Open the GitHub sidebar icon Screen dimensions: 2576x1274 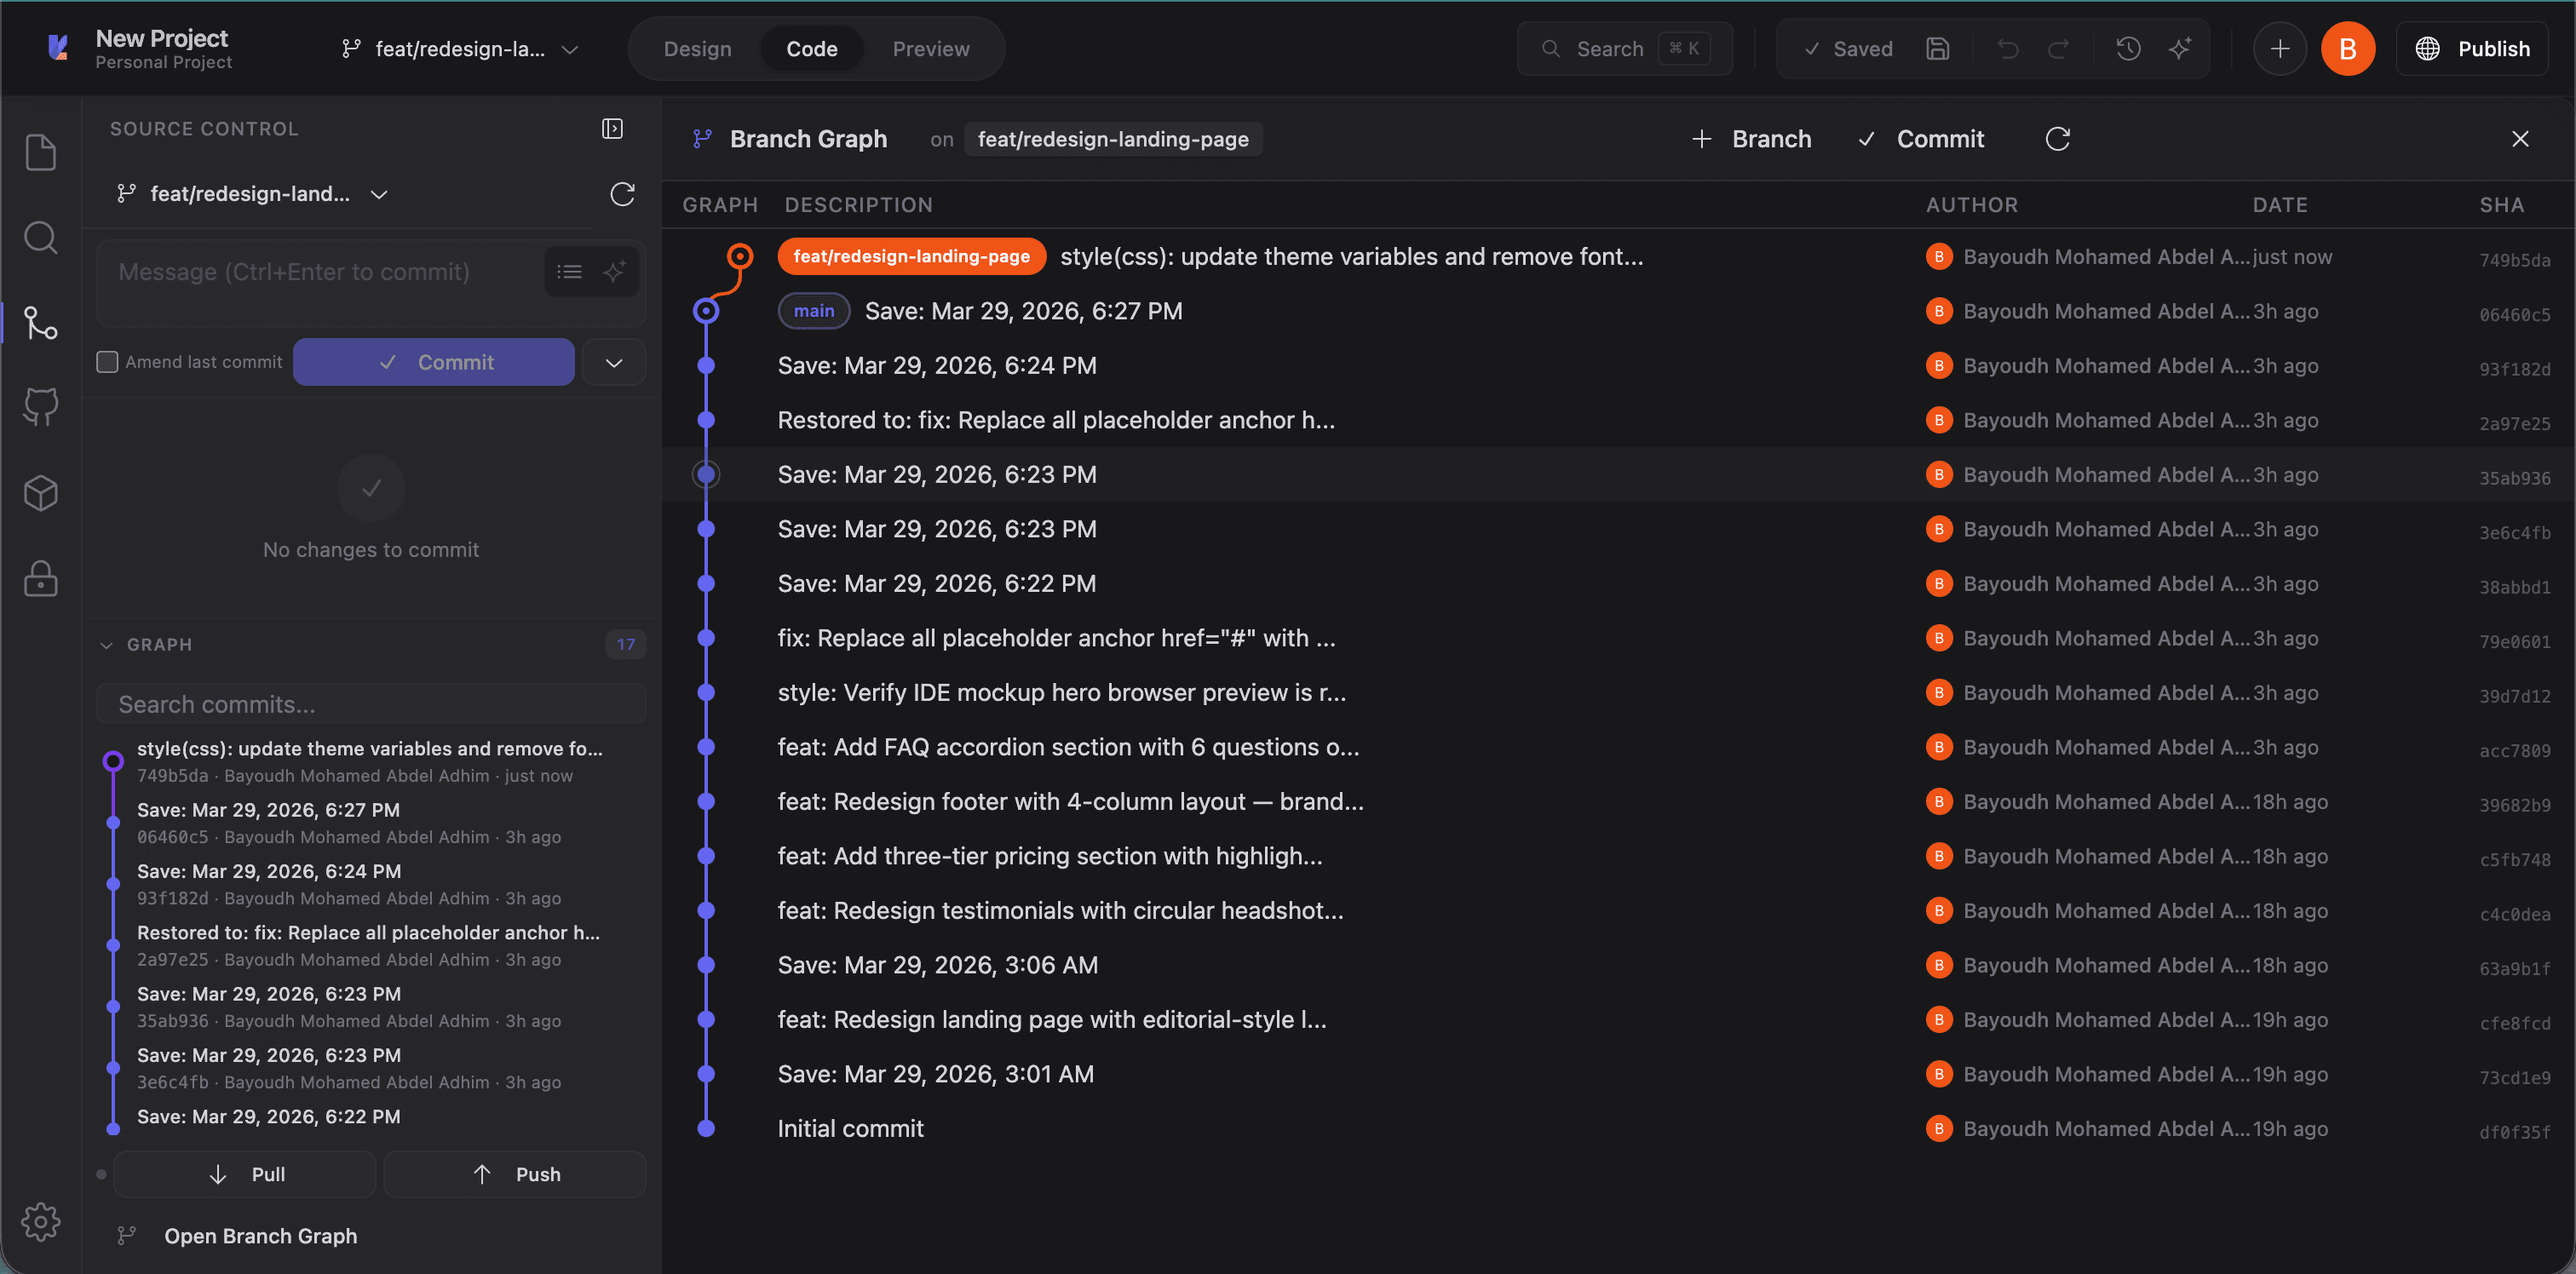coord(40,407)
